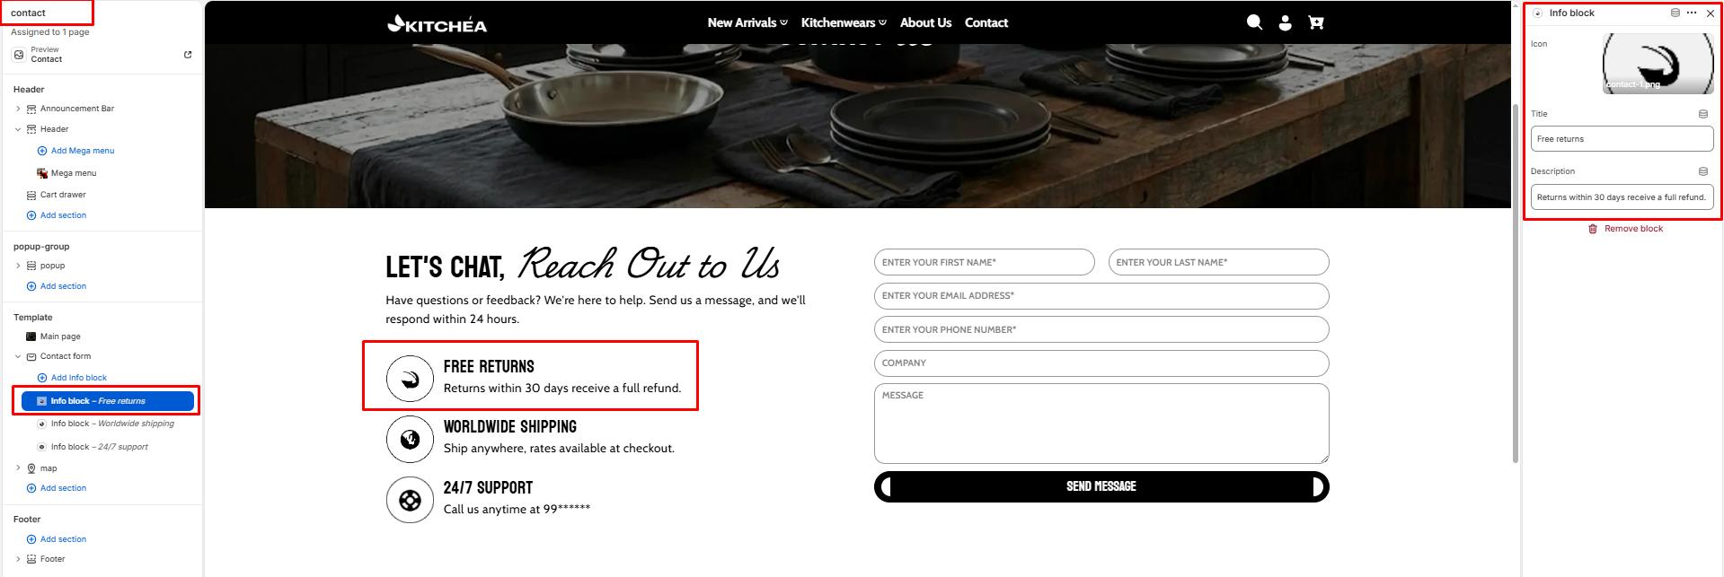This screenshot has height=577, width=1724.
Task: Connect dynamic source for Title field
Action: click(x=1702, y=114)
